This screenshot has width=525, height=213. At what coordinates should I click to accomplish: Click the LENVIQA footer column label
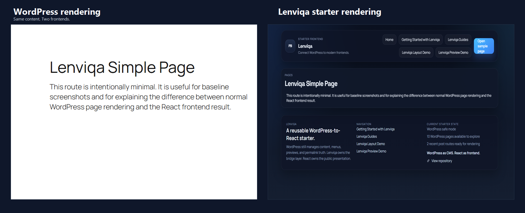291,124
